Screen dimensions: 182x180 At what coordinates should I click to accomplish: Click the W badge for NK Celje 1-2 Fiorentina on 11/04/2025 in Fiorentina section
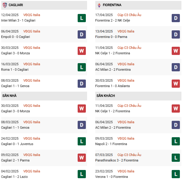(x=176, y=51)
